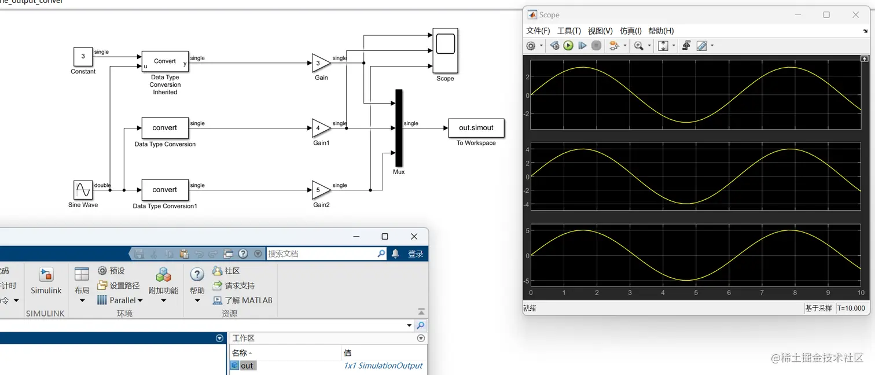Open the 工具(T) menu in Scope

[x=569, y=31]
